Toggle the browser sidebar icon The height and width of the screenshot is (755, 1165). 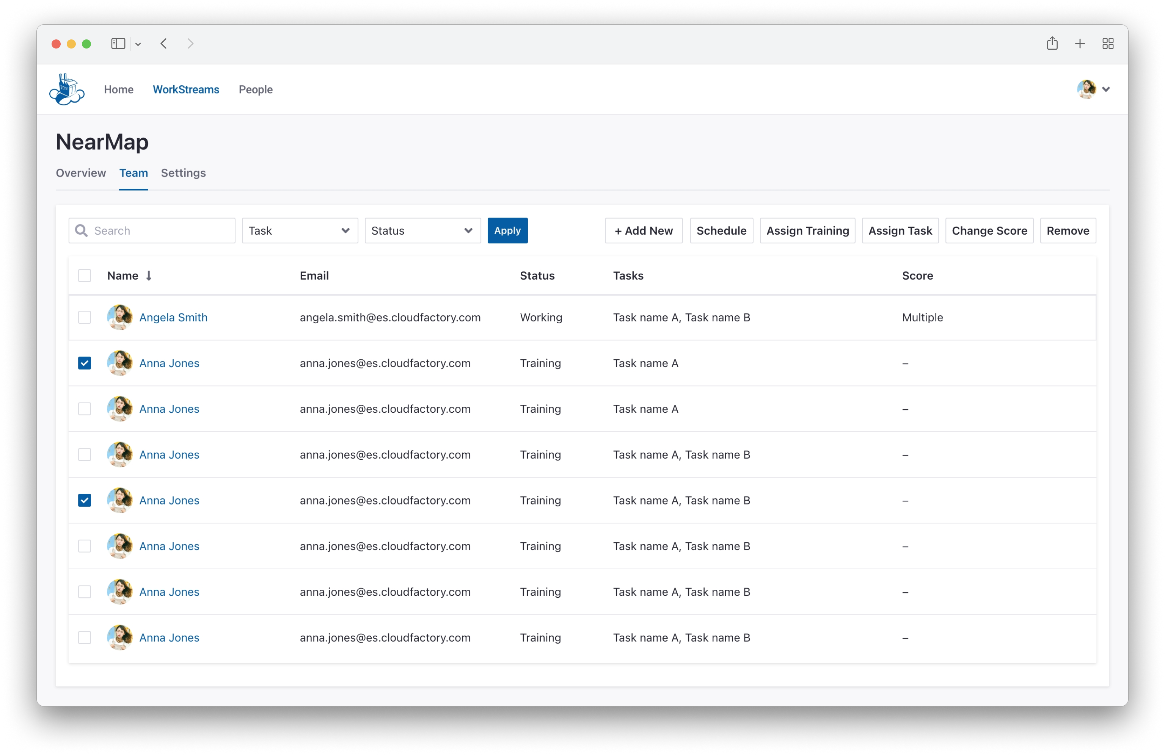[118, 44]
